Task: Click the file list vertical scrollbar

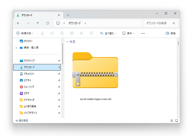Action: [x=178, y=43]
